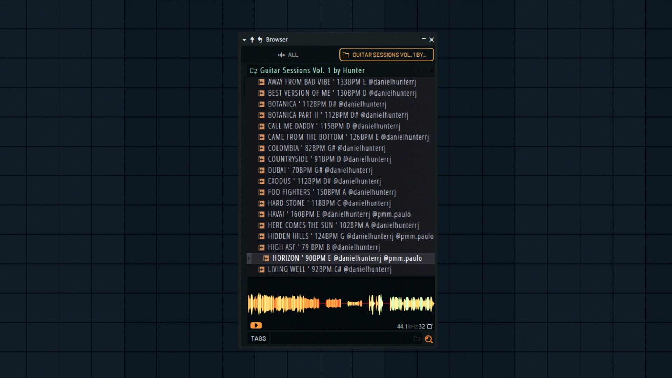Select AWAY FROM BAD VIBE 133BPM sample

click(342, 82)
